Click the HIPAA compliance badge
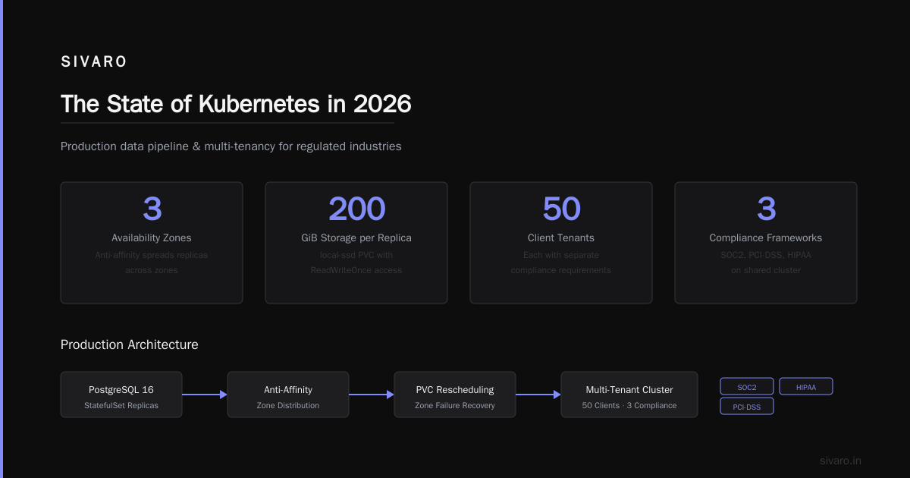Viewport: 910px width, 478px height. point(806,387)
